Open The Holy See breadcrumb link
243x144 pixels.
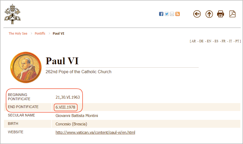(18, 33)
